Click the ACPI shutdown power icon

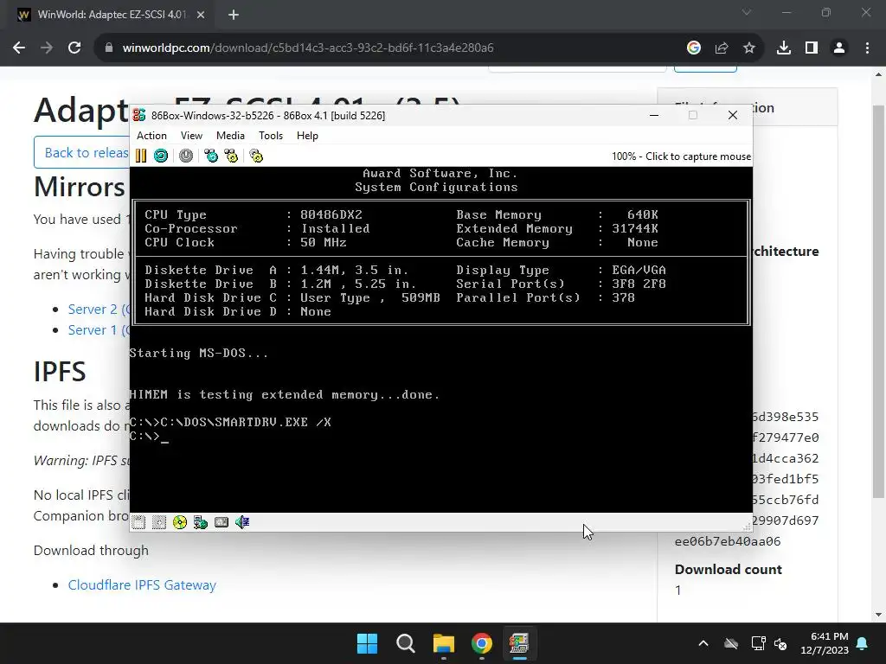pos(186,156)
